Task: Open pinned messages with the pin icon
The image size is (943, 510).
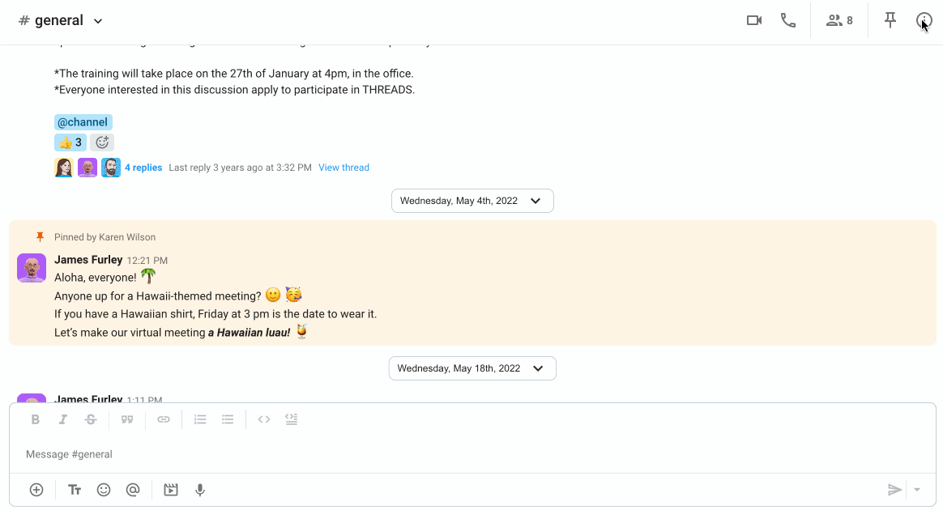Action: click(890, 20)
